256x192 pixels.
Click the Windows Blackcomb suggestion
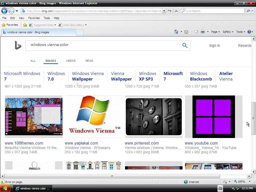point(201,76)
